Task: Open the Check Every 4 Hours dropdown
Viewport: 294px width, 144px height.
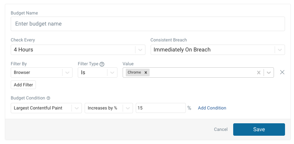Action: click(x=140, y=50)
